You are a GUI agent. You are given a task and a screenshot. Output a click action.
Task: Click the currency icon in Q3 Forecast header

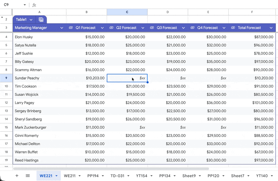(x=152, y=28)
